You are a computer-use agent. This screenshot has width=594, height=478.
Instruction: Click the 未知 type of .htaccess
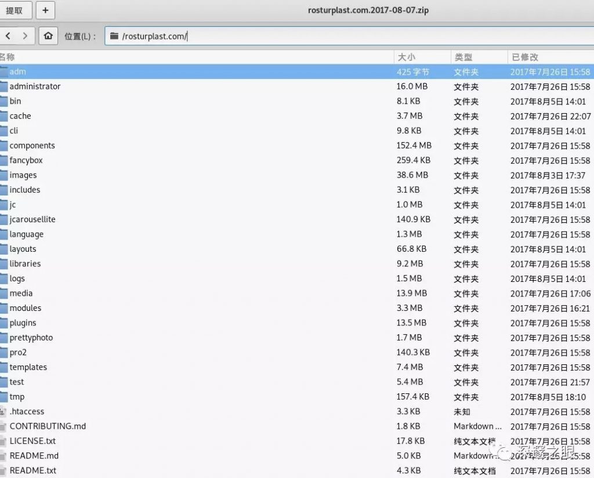[462, 412]
